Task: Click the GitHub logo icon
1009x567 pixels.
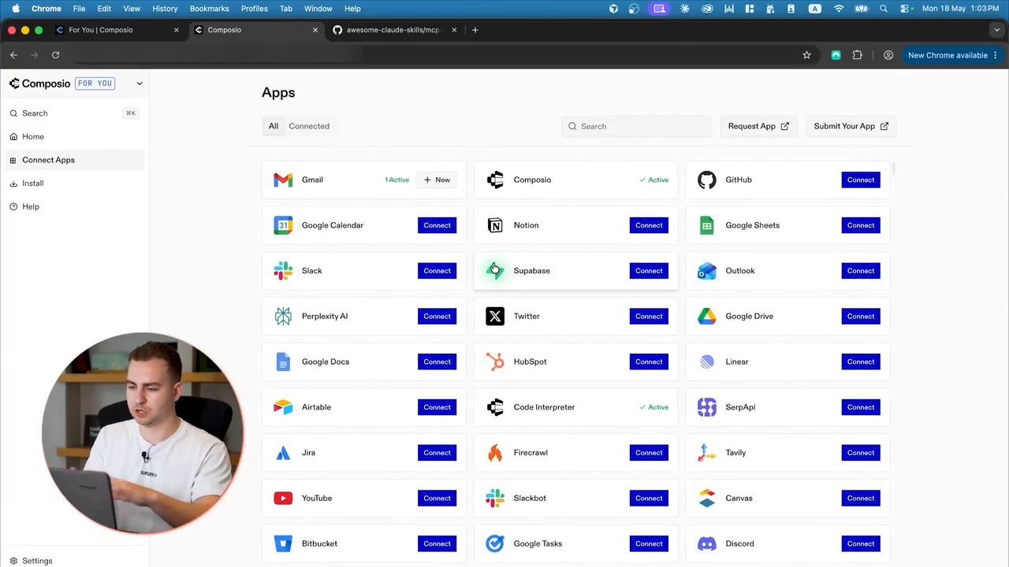Action: [707, 180]
